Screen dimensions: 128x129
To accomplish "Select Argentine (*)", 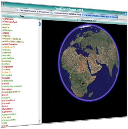I will pos(8,47).
